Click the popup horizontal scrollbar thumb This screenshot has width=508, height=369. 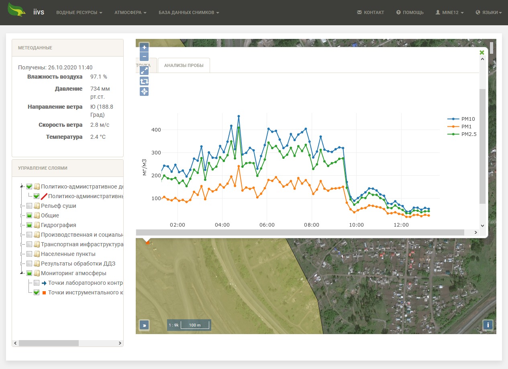(x=300, y=232)
